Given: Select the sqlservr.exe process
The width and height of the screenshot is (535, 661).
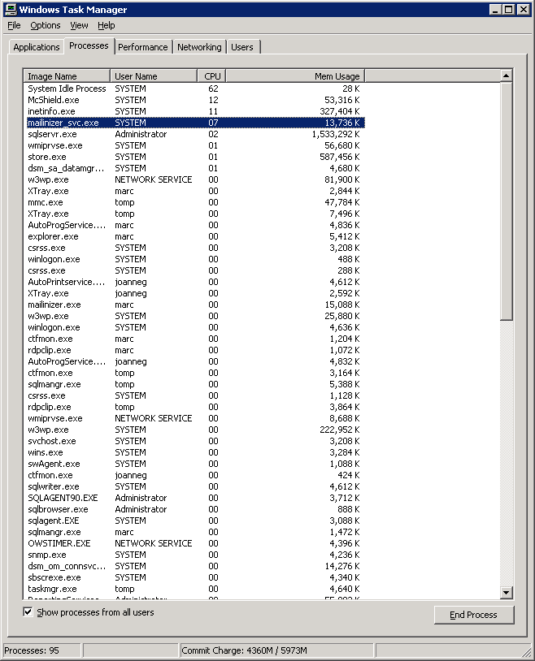Looking at the screenshot, I should coord(194,134).
